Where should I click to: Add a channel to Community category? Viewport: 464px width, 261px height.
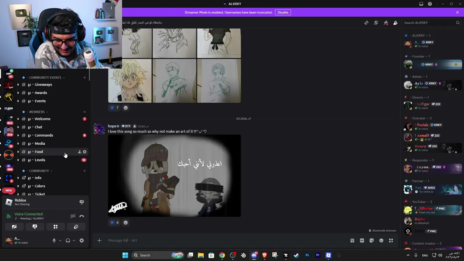(x=84, y=171)
